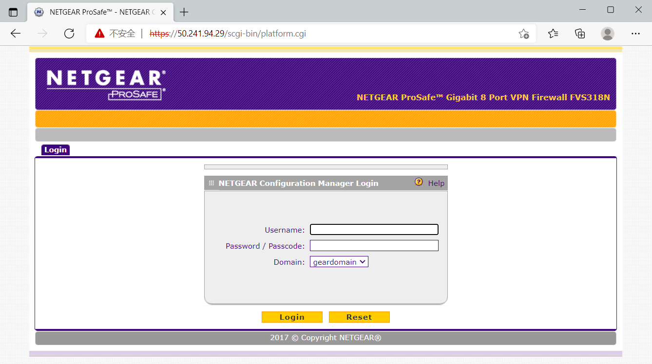Click the NETGEAR ProSafe logo
Screen dimensions: 652x364
click(x=106, y=85)
